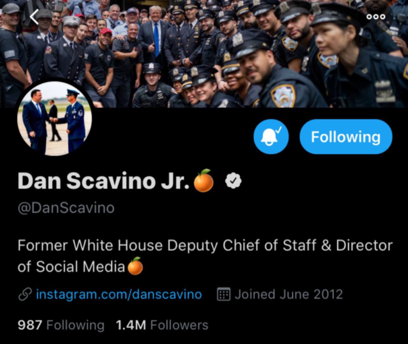
Task: Go back using the top-left arrow
Action: coord(34,17)
